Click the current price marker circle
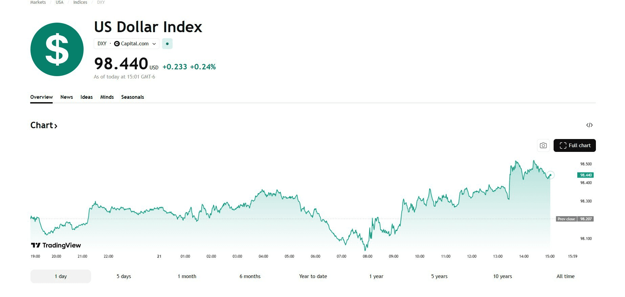 pos(550,175)
